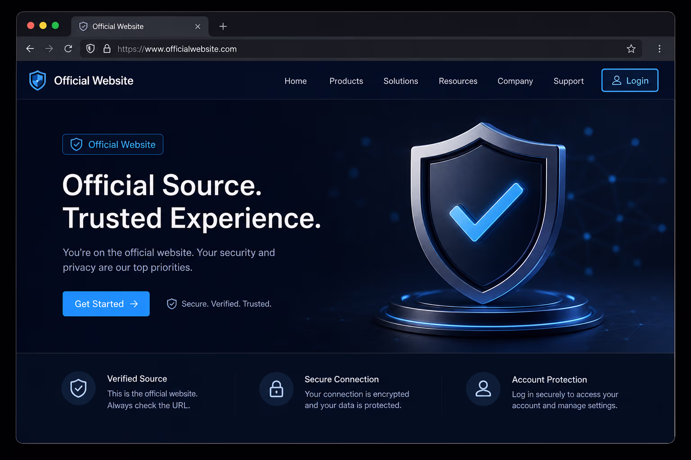Open the Home nav item
691x460 pixels.
296,81
